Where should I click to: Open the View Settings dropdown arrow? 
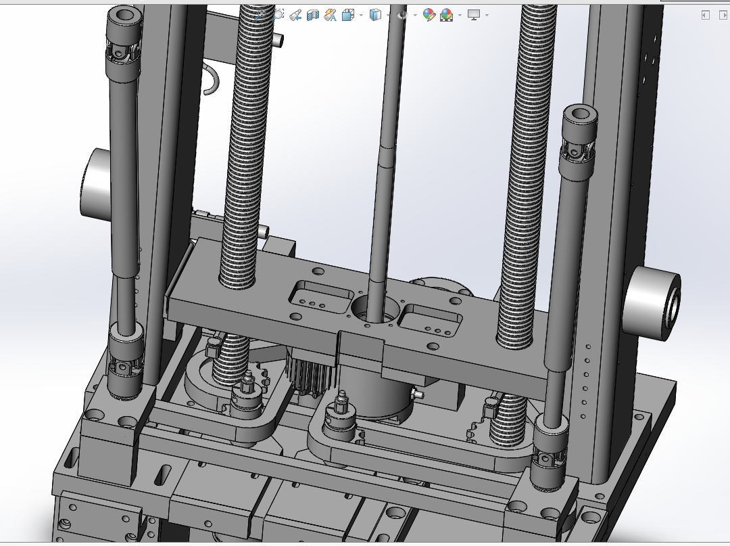487,15
